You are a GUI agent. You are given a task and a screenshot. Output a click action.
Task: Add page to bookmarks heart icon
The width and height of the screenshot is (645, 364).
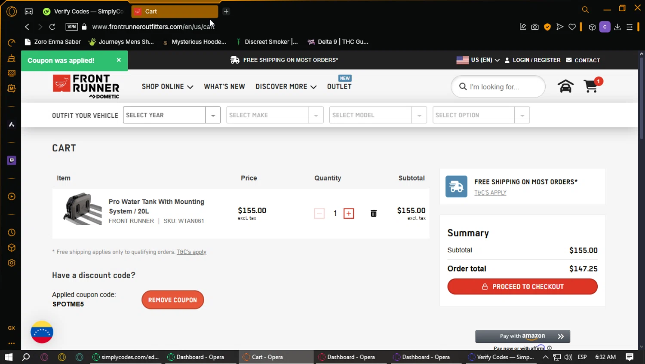[x=572, y=27]
